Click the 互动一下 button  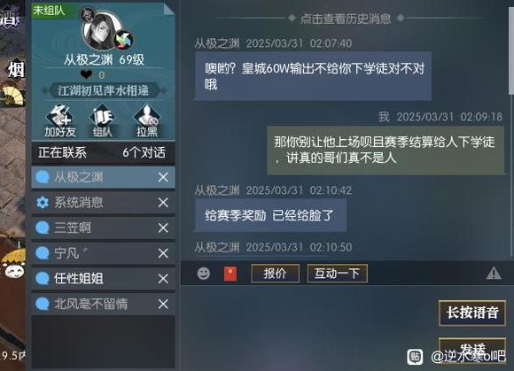click(x=338, y=273)
